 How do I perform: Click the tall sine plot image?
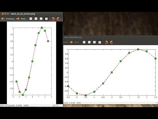(x=32, y=63)
